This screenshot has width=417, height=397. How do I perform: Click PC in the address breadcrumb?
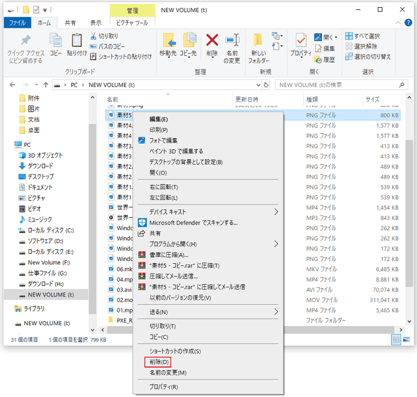click(74, 85)
